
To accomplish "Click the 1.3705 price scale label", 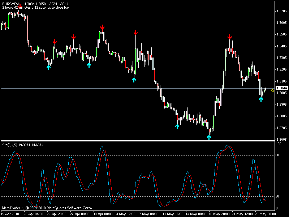I will 282,11.
